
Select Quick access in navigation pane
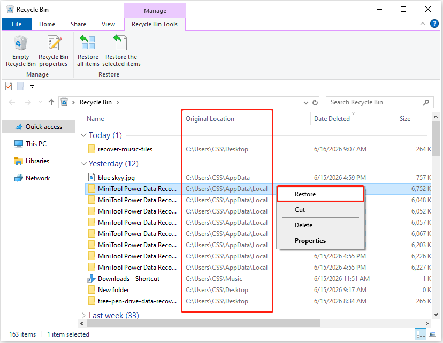tap(39, 127)
